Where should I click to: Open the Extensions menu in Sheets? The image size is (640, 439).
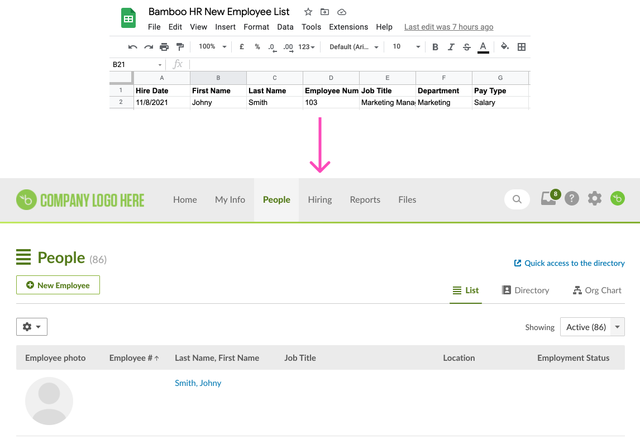click(x=348, y=27)
